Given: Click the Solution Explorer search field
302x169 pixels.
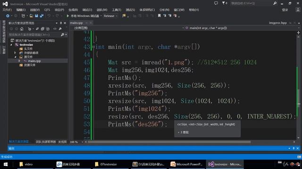Looking at the screenshot, I should pyautogui.click(x=34, y=35).
